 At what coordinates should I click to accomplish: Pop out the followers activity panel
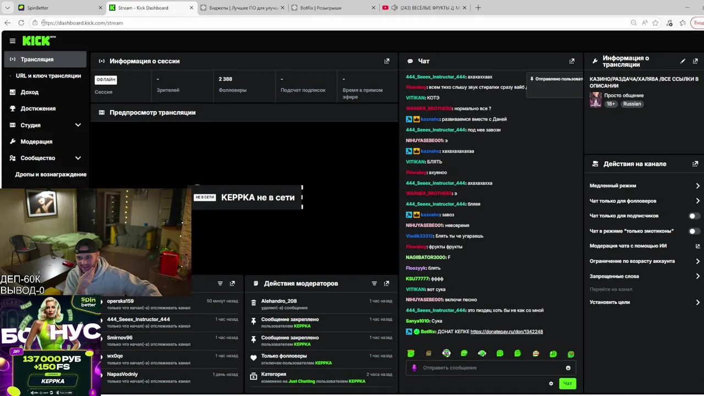(x=232, y=284)
